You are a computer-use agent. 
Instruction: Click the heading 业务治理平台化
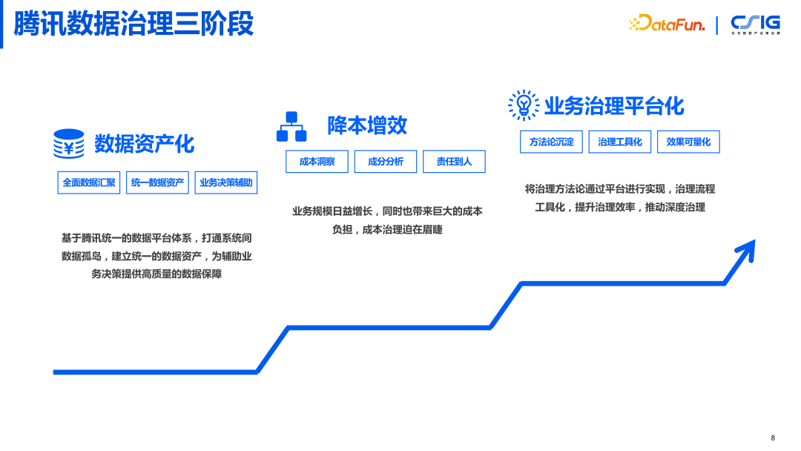tap(614, 106)
